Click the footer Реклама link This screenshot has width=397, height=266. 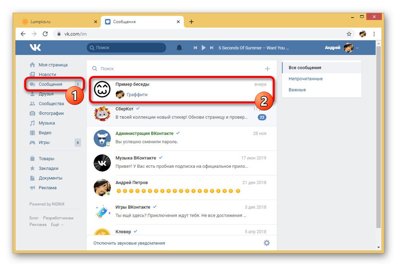pos(38,225)
